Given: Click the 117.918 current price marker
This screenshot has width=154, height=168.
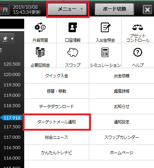Looking at the screenshot, I should tap(11, 118).
